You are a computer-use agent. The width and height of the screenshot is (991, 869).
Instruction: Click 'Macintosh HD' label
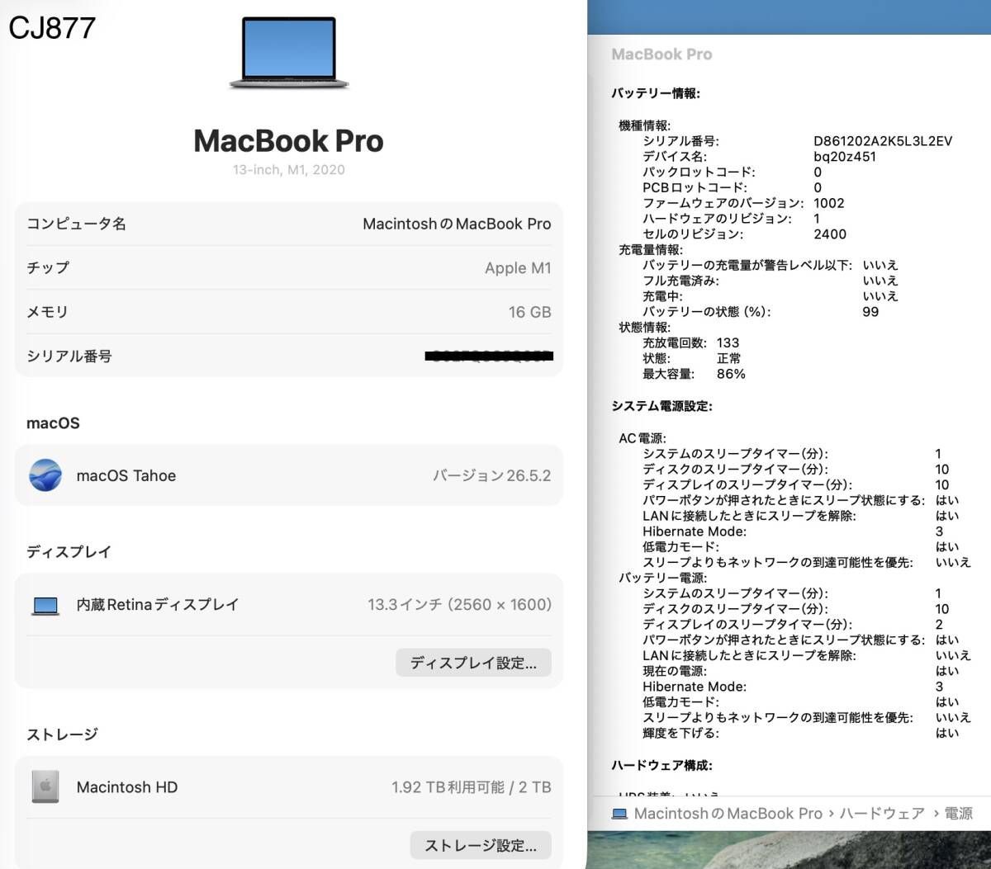point(126,787)
